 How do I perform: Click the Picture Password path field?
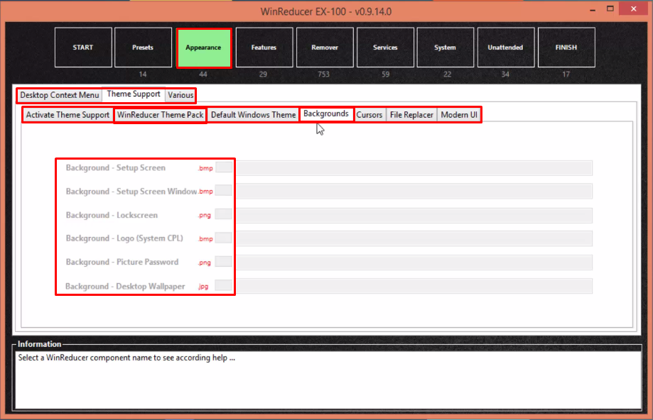[x=414, y=262]
